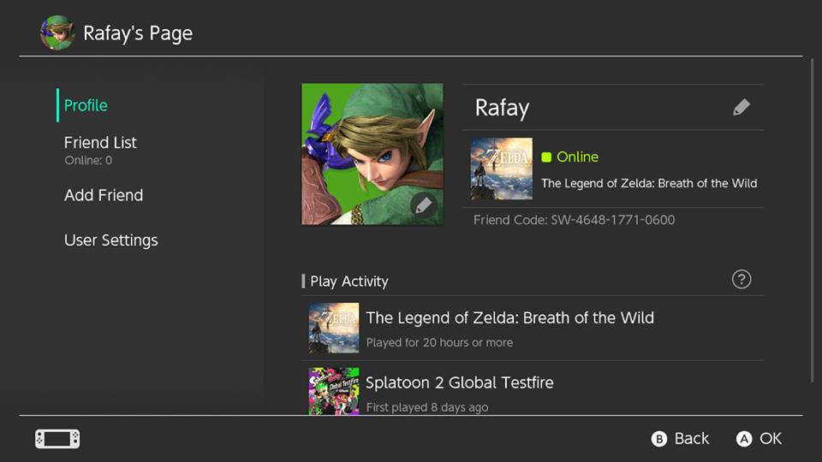The height and width of the screenshot is (462, 822).
Task: Click the green Online status indicator
Action: click(570, 157)
